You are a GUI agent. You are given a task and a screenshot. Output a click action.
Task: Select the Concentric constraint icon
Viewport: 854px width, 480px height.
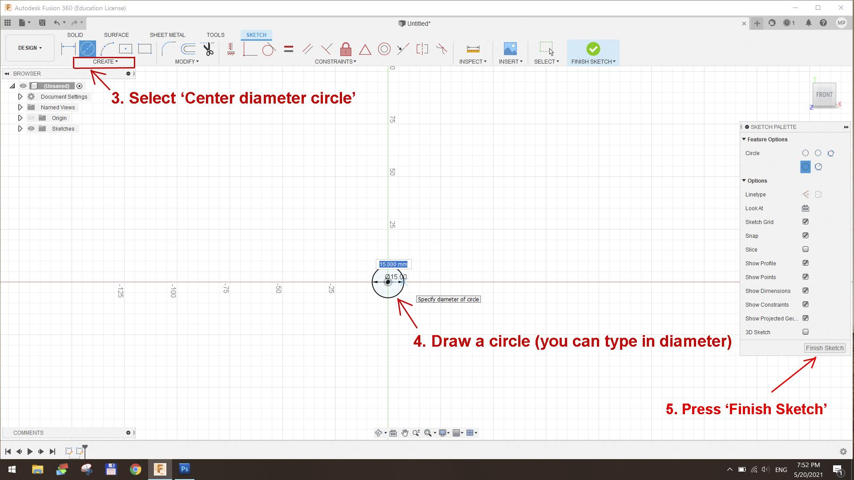pyautogui.click(x=384, y=49)
